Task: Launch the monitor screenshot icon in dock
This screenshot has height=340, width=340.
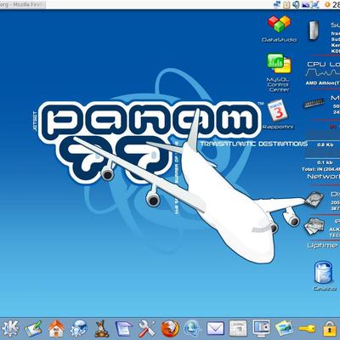Action: tap(261, 329)
